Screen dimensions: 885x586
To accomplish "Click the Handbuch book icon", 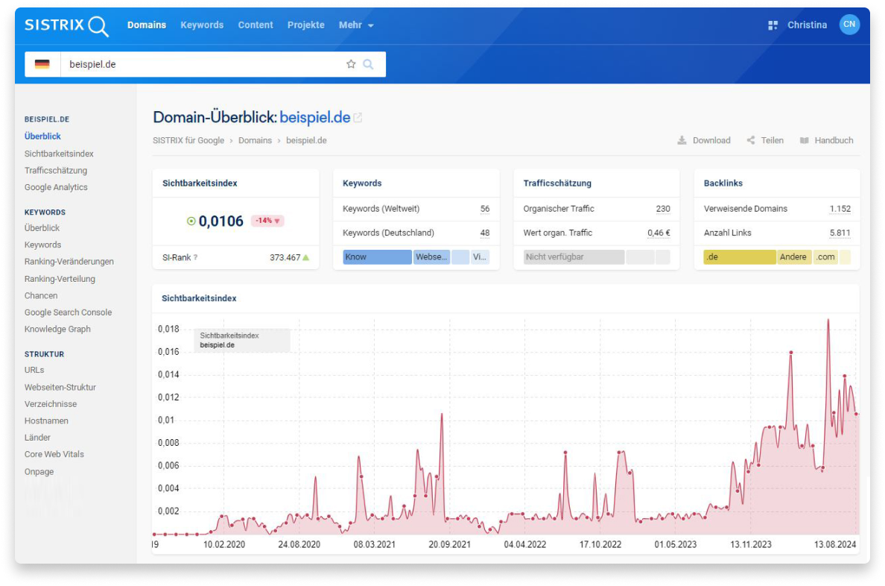I will 805,140.
